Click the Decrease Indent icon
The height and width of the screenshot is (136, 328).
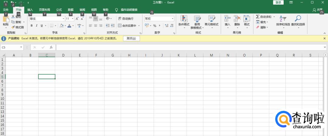coord(108,25)
